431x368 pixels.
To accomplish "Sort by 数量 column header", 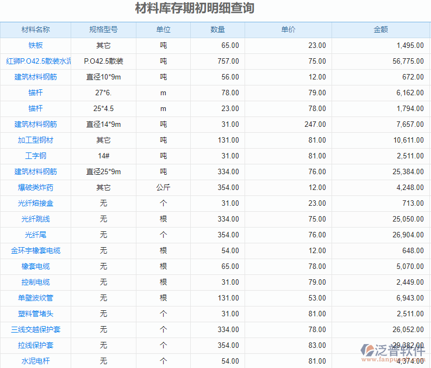I will click(217, 30).
